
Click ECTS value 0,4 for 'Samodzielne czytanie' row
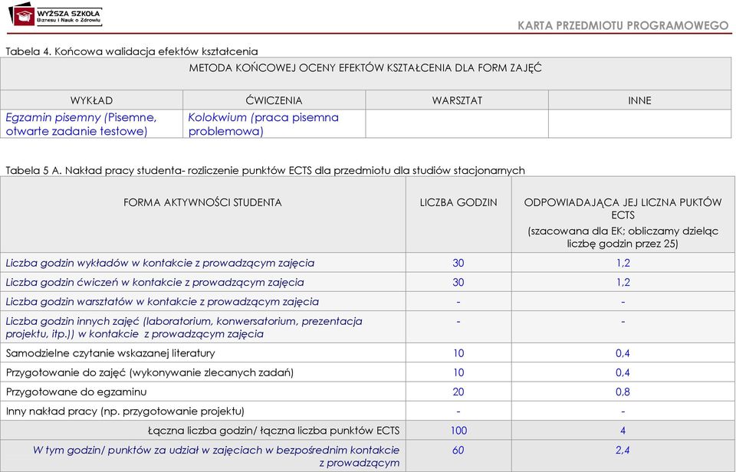pyautogui.click(x=623, y=352)
